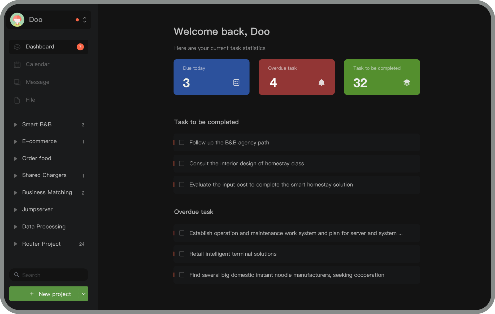Open the New project dropdown arrow
Image resolution: width=495 pixels, height=314 pixels.
[84, 294]
